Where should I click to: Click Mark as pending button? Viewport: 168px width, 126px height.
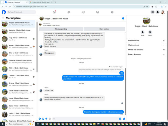(61, 29)
